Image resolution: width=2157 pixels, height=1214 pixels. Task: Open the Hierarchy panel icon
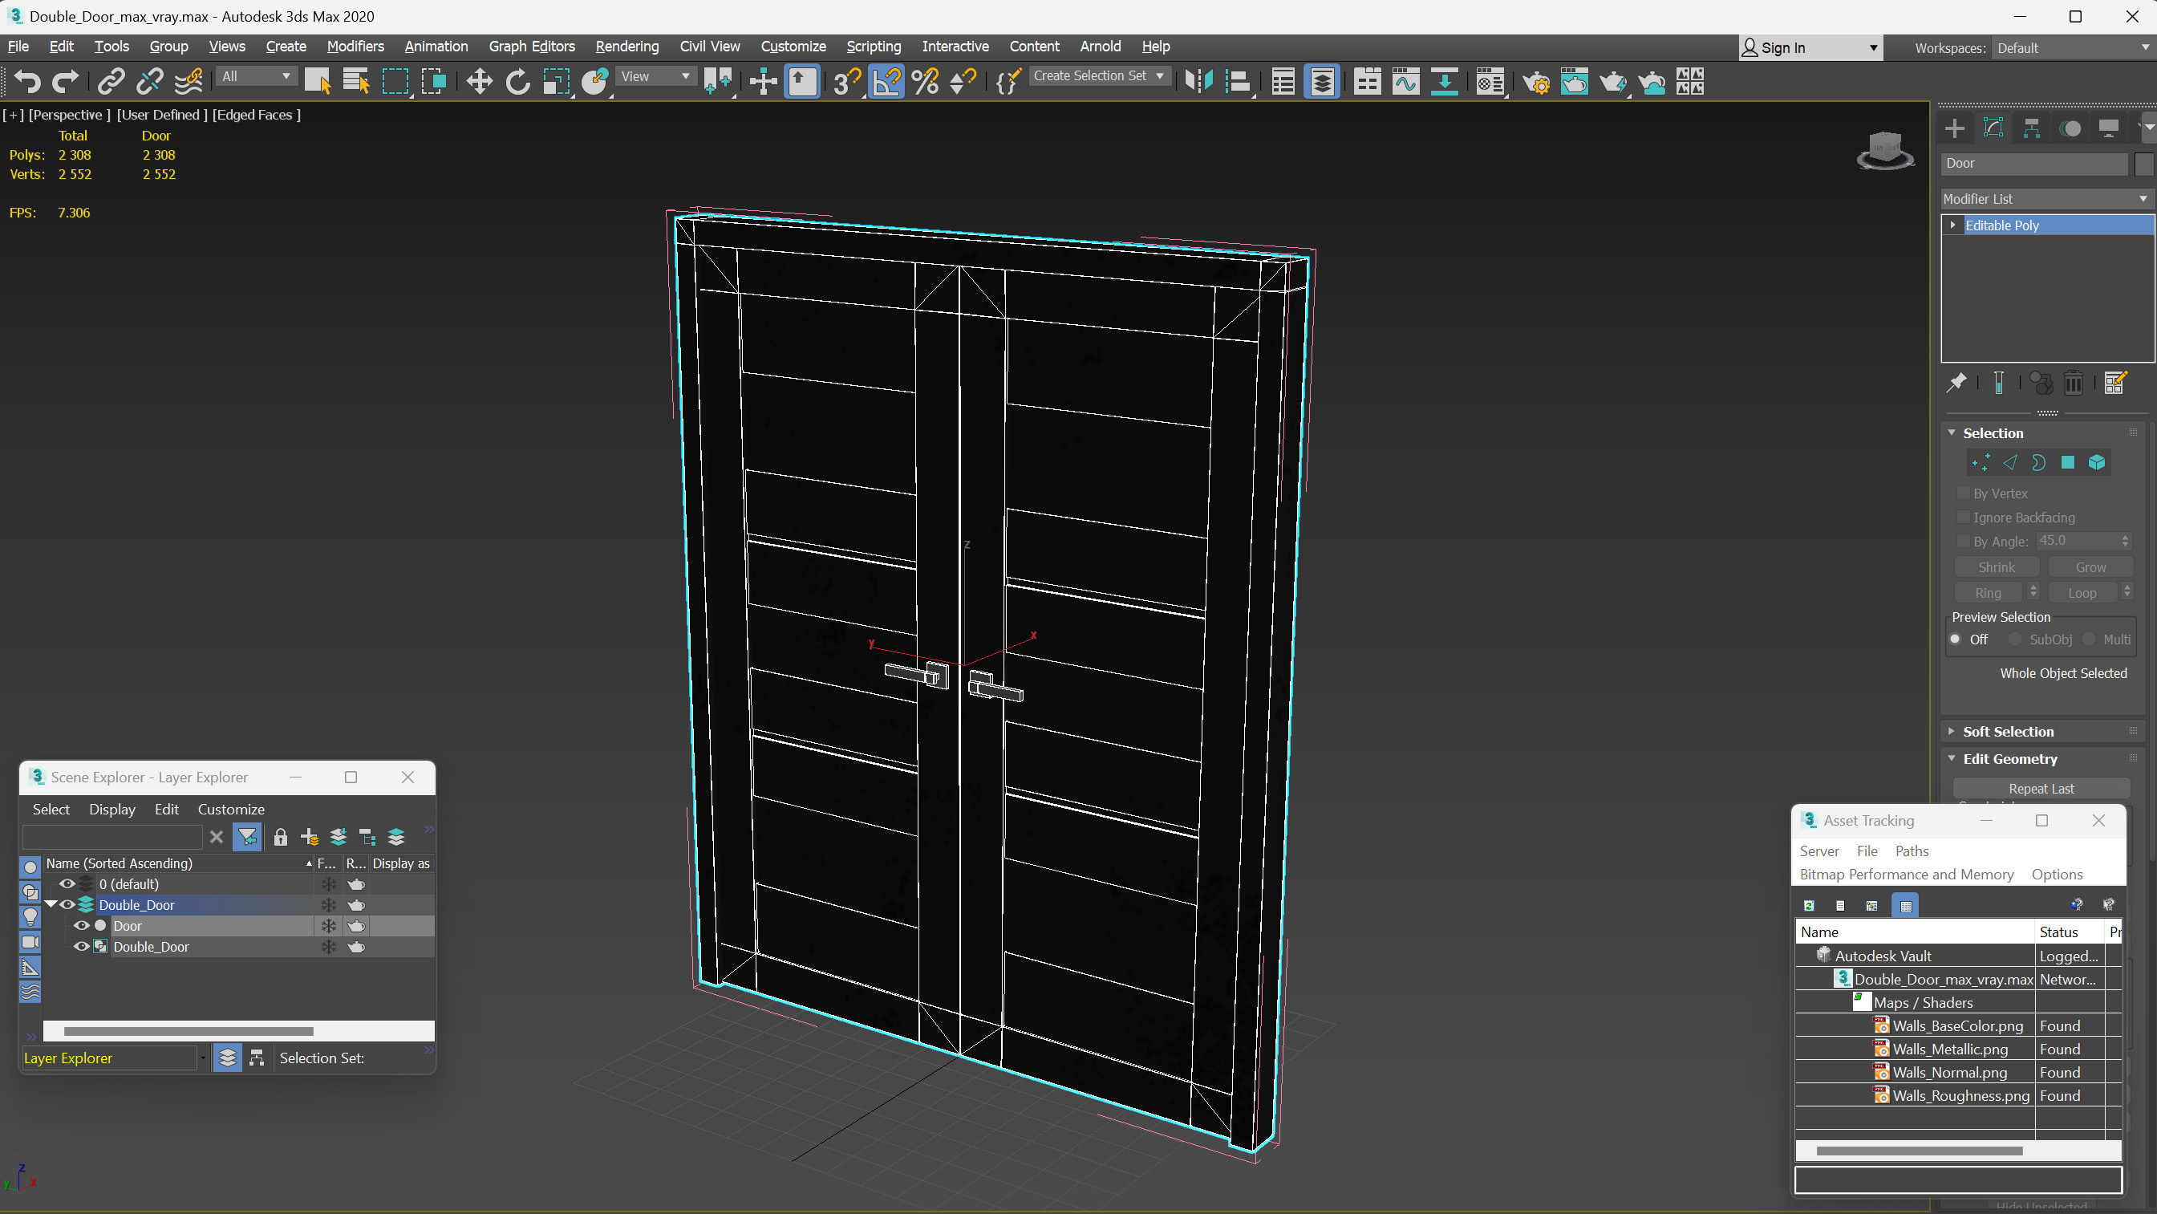pyautogui.click(x=2031, y=128)
